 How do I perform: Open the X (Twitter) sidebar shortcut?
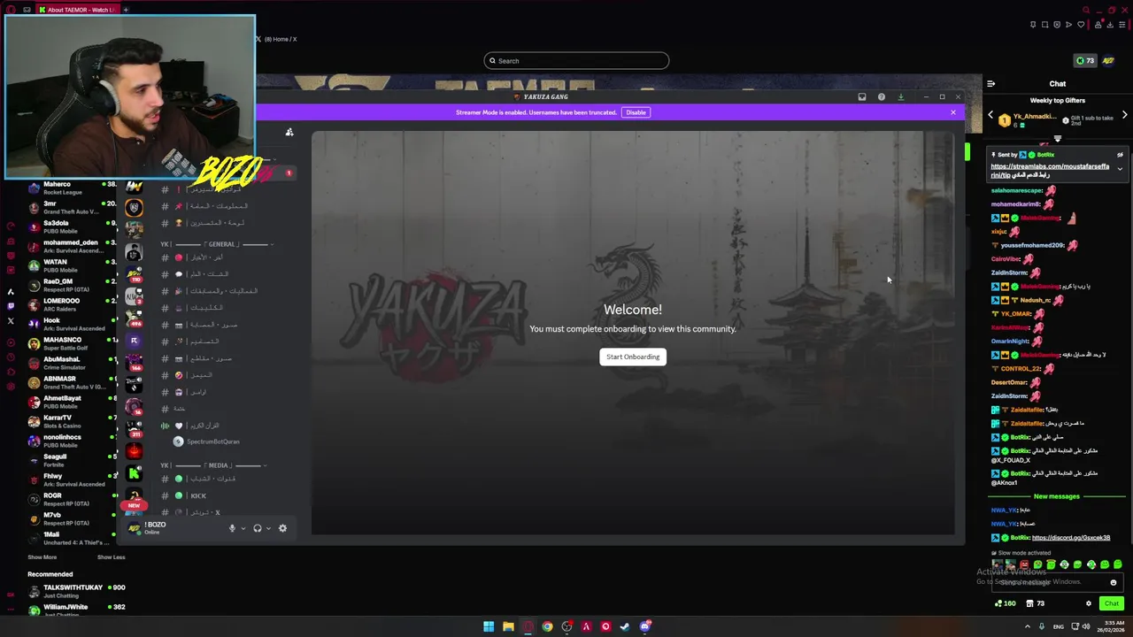click(11, 321)
